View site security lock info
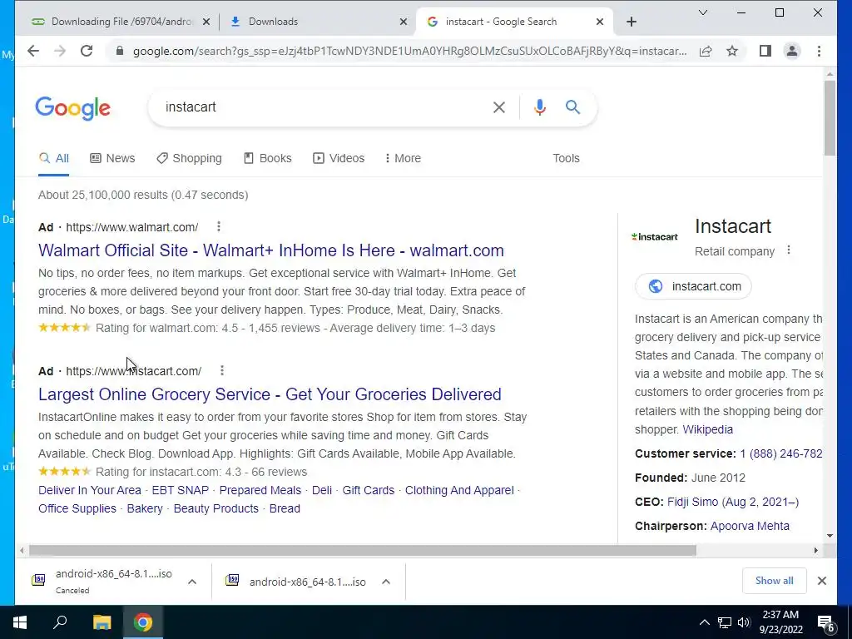The image size is (852, 639). coord(120,51)
